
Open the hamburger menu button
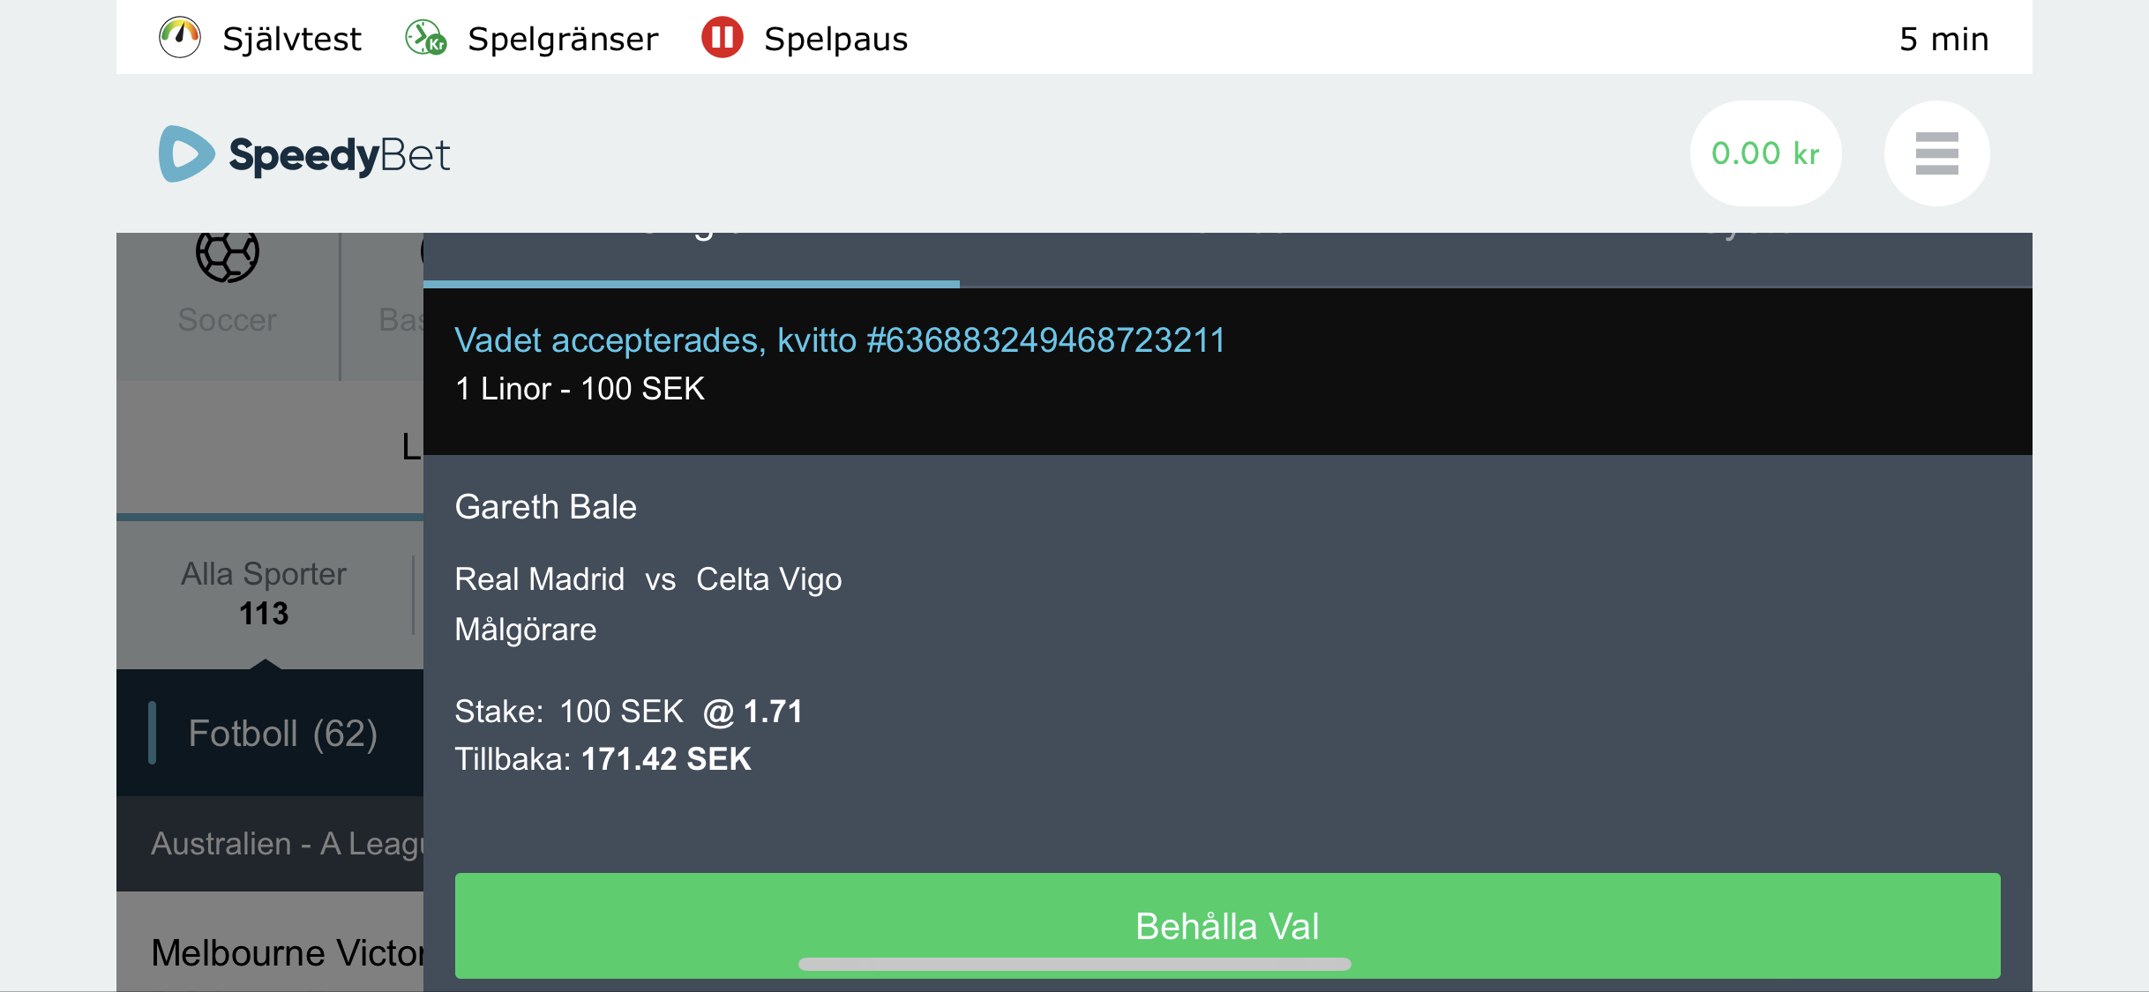[1936, 153]
